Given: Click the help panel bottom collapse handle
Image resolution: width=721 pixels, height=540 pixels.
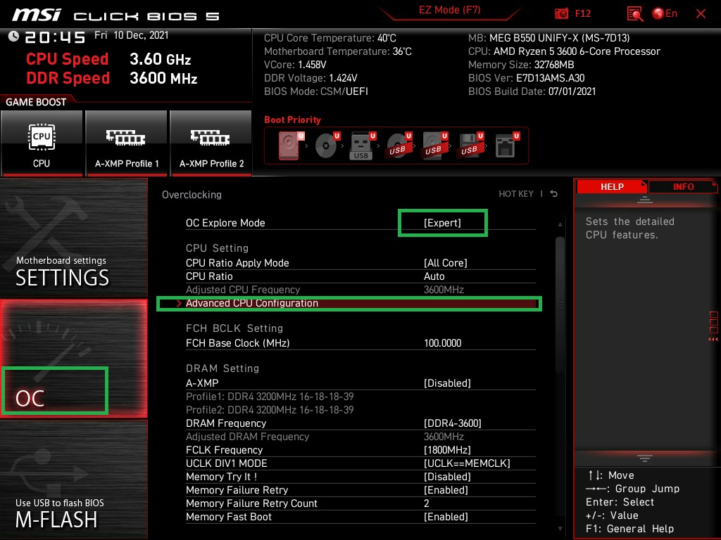Looking at the screenshot, I should point(645,458).
